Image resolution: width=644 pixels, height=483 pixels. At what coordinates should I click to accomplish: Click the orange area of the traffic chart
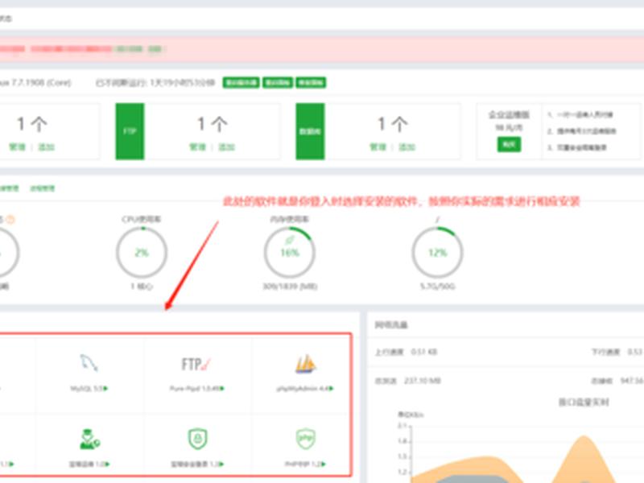[582, 460]
